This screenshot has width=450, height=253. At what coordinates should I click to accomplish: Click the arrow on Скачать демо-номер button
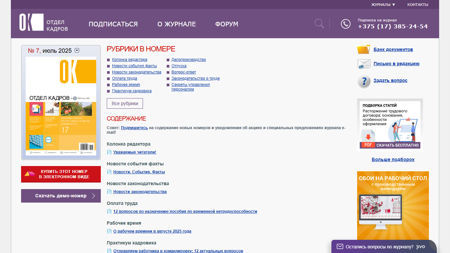(x=94, y=196)
